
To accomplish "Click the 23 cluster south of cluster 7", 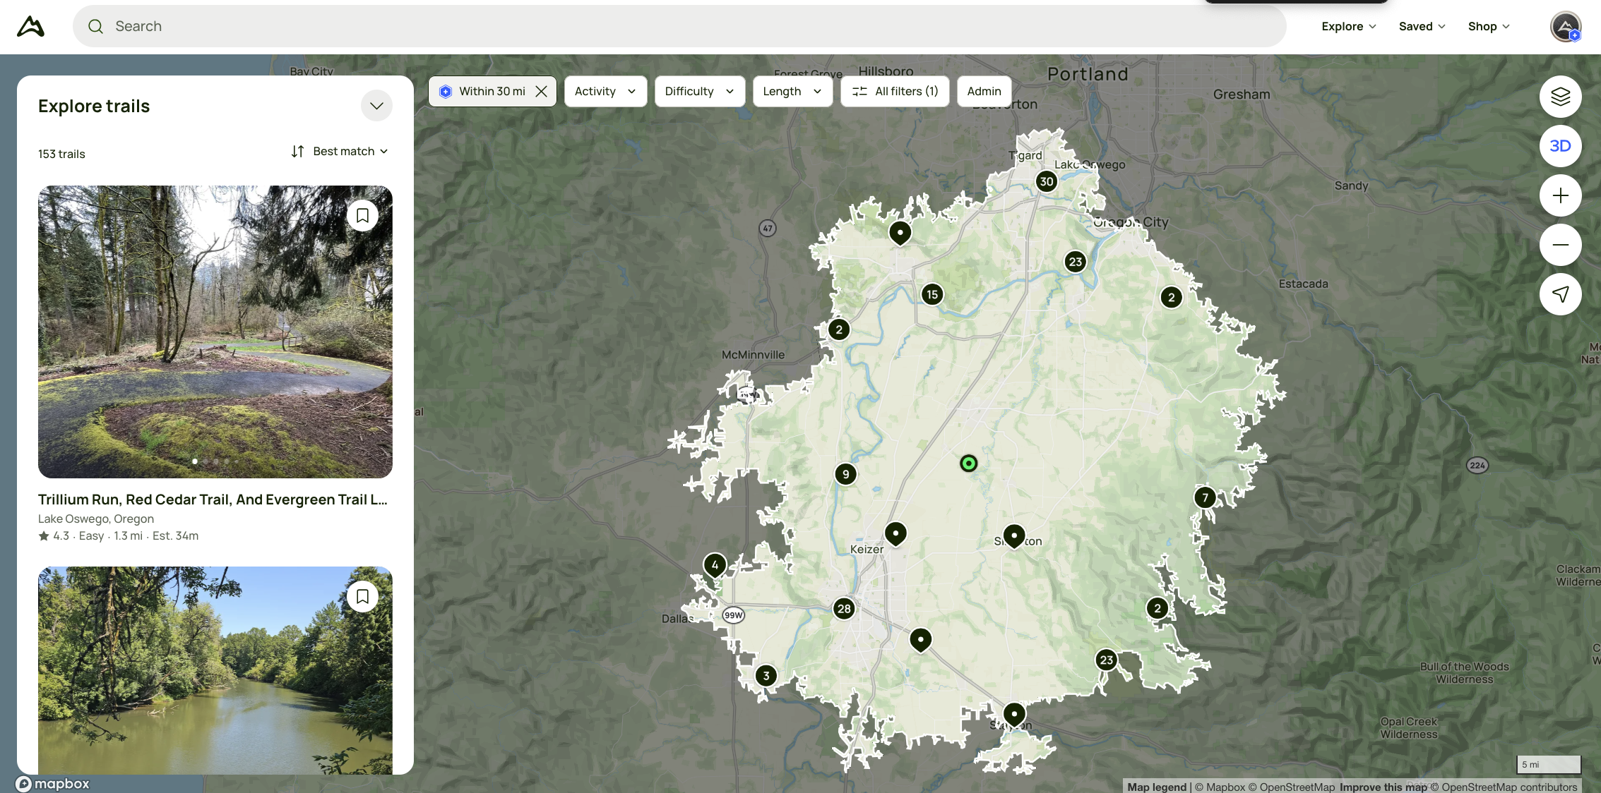I will coord(1107,660).
